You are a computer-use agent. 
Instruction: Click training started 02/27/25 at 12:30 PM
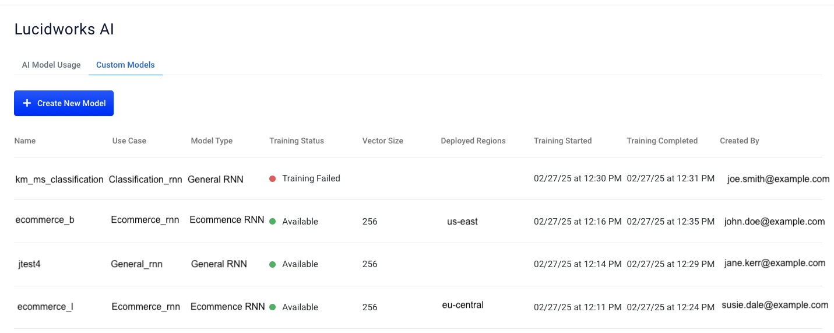coord(578,178)
